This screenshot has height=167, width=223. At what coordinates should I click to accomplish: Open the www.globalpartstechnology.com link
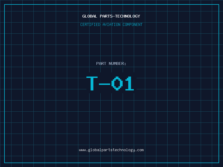(111, 150)
